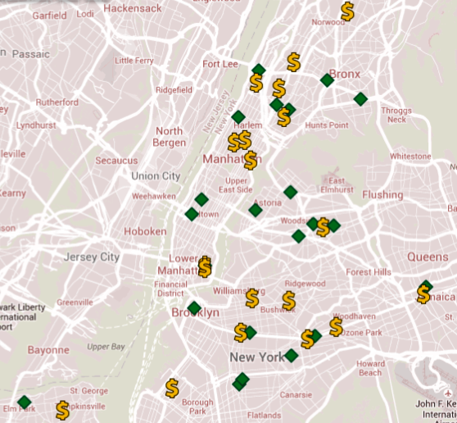Viewport: 457px width, 423px height.
Task: Click the dollar marker in Lower Manhattan
Action: pyautogui.click(x=205, y=267)
